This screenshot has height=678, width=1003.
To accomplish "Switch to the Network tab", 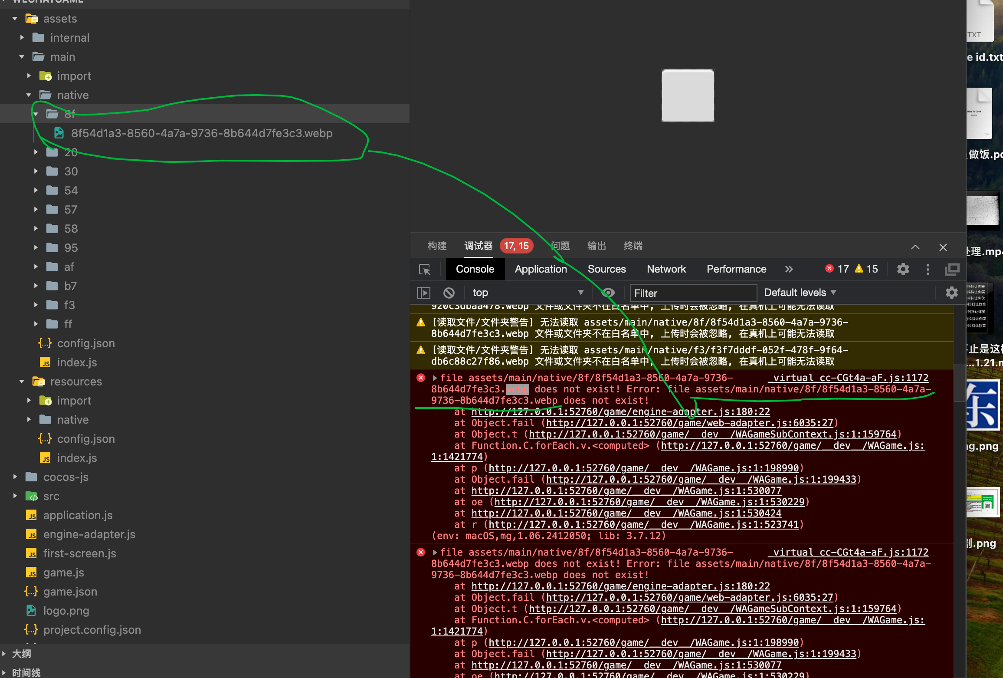I will click(666, 269).
